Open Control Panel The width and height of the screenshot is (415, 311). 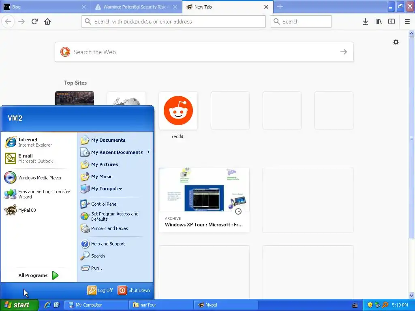(115, 204)
